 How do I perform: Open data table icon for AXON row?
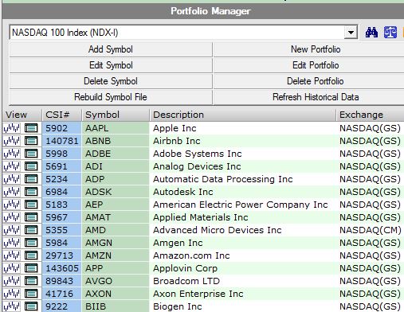(31, 294)
